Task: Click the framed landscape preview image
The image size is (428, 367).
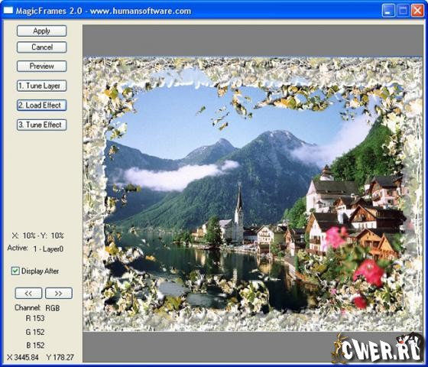Action: 252,194
